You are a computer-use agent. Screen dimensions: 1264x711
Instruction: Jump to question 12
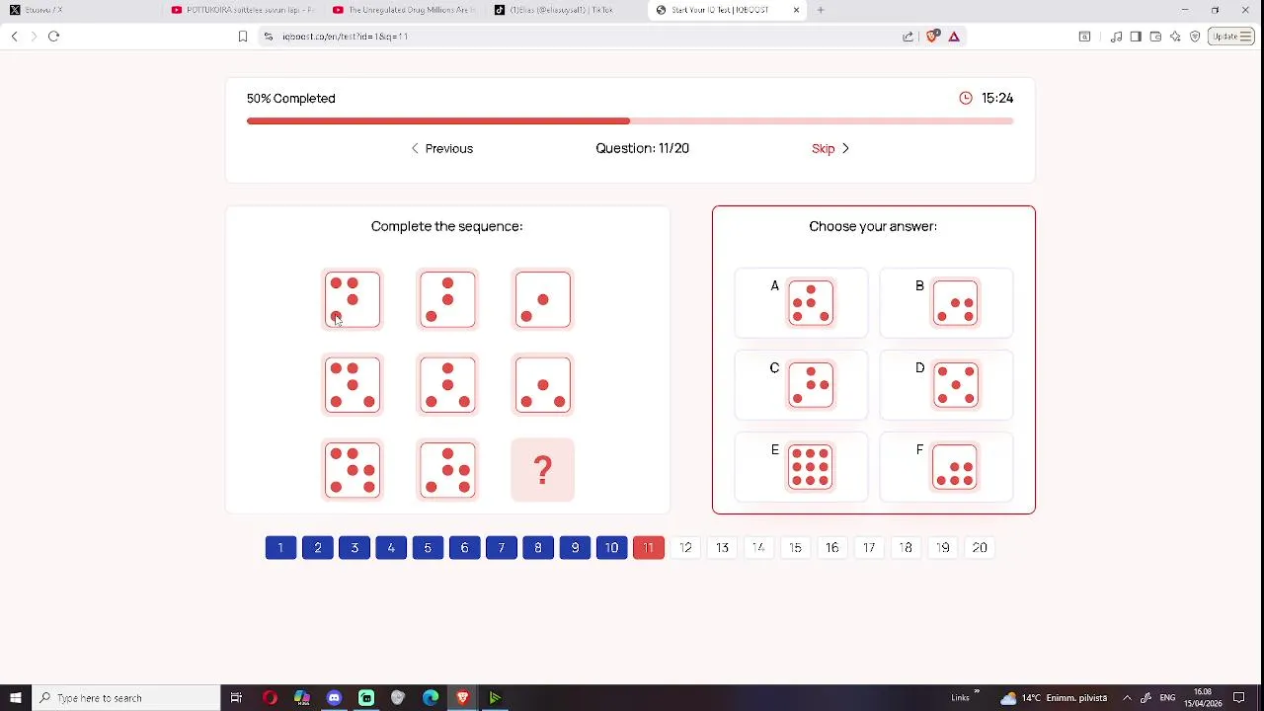(685, 548)
